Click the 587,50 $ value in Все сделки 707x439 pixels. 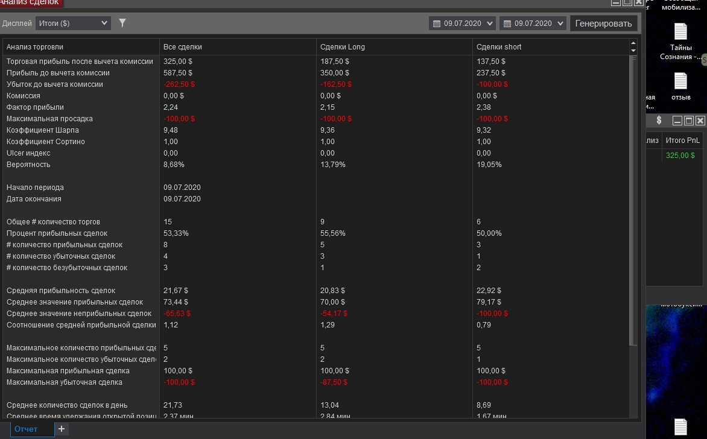[x=177, y=73]
